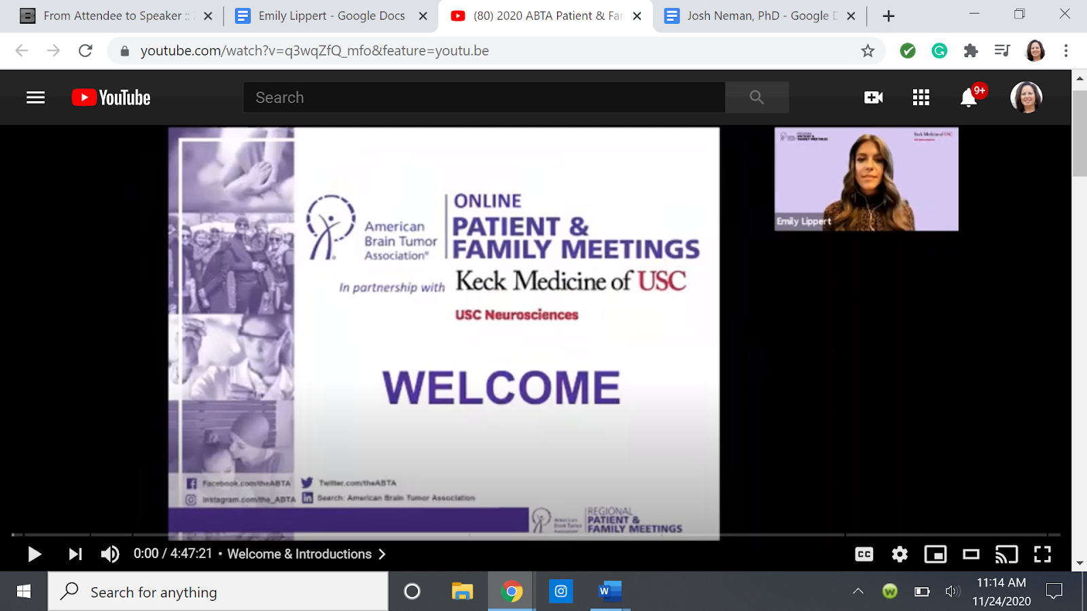Open Google Chrome from the taskbar
The width and height of the screenshot is (1087, 611).
tap(512, 591)
